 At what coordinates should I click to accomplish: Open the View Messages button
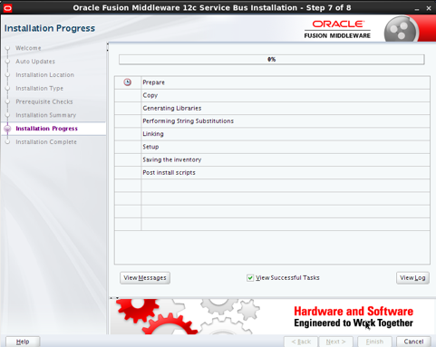tap(145, 278)
